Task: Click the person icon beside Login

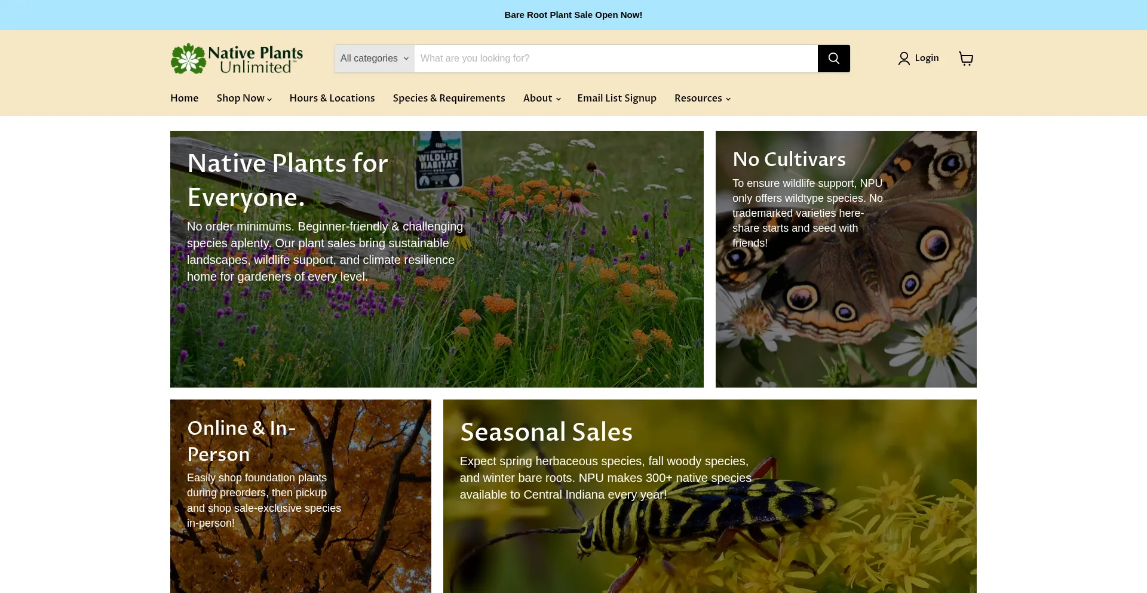Action: pos(903,58)
